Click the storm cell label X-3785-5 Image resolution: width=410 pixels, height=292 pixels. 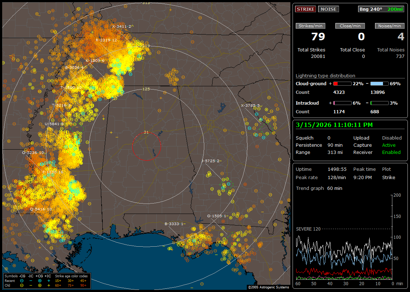250,106
